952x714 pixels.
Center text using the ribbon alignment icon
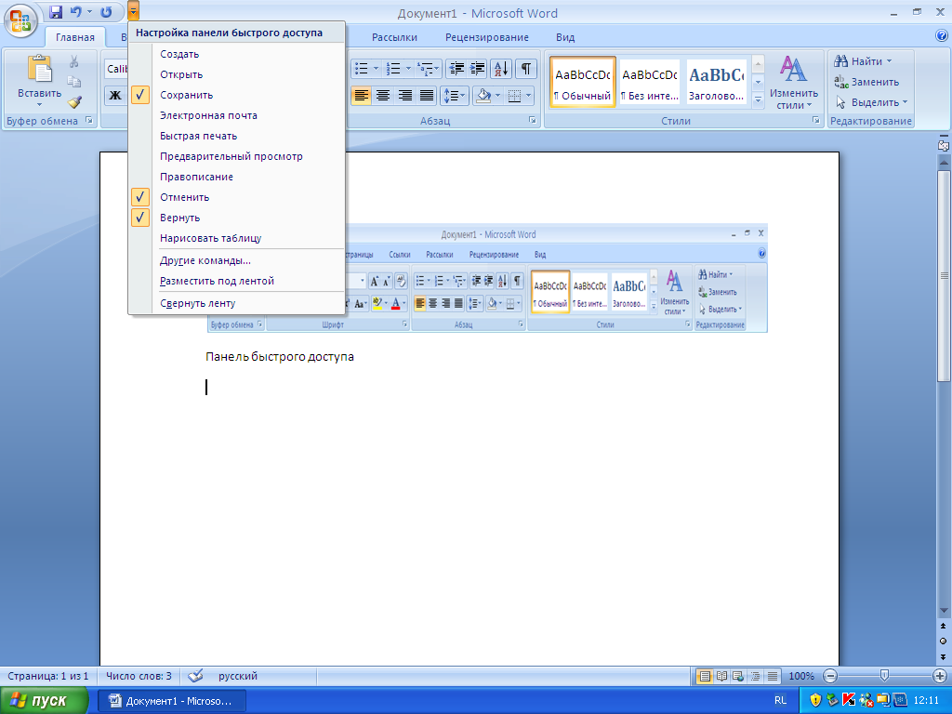(x=382, y=96)
